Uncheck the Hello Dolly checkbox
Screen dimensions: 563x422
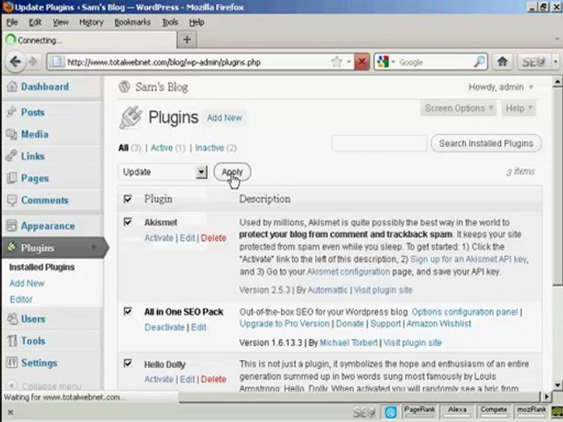point(127,363)
